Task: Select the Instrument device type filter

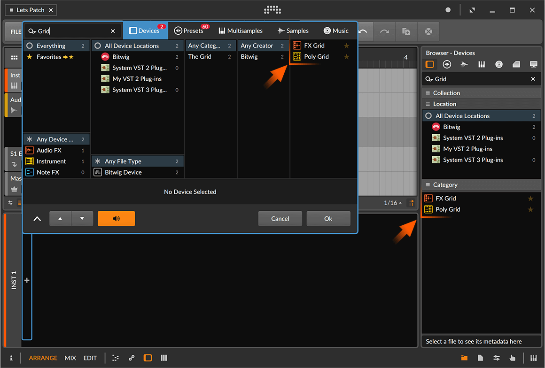Action: point(51,161)
